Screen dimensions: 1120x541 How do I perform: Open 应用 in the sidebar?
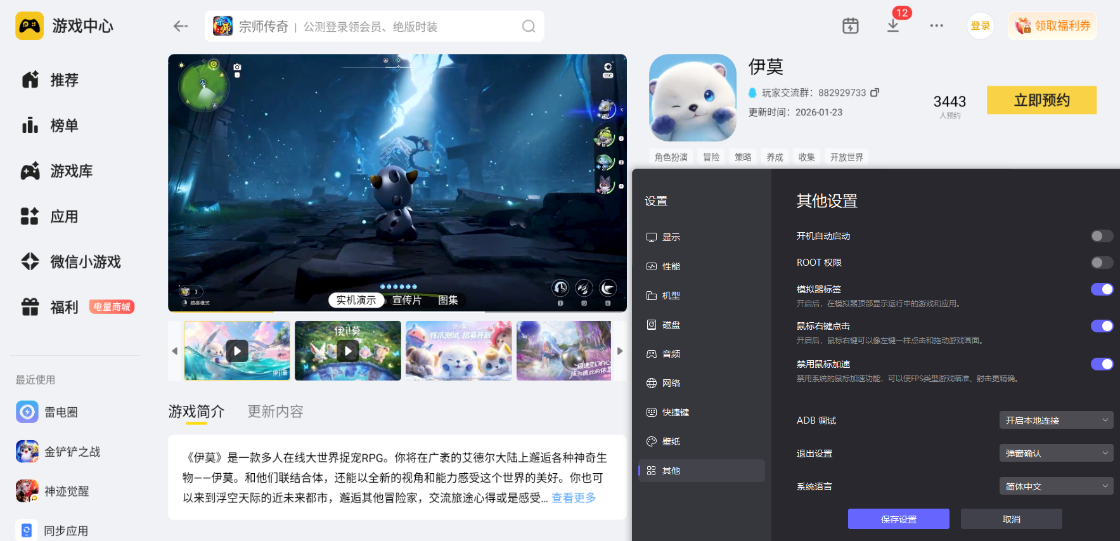coord(51,217)
